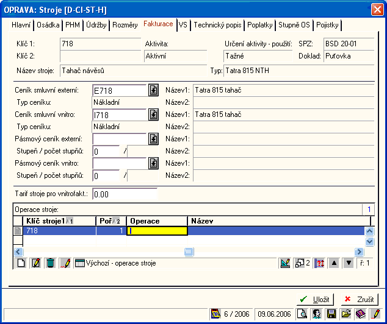Image resolution: width=387 pixels, height=324 pixels.
Task: Switch to the Hlavní tab
Action: pos(21,25)
